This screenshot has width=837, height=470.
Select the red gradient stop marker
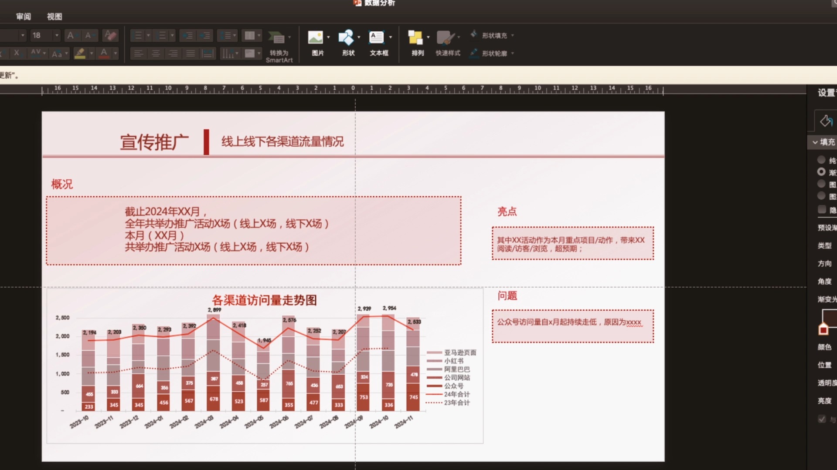pyautogui.click(x=823, y=329)
